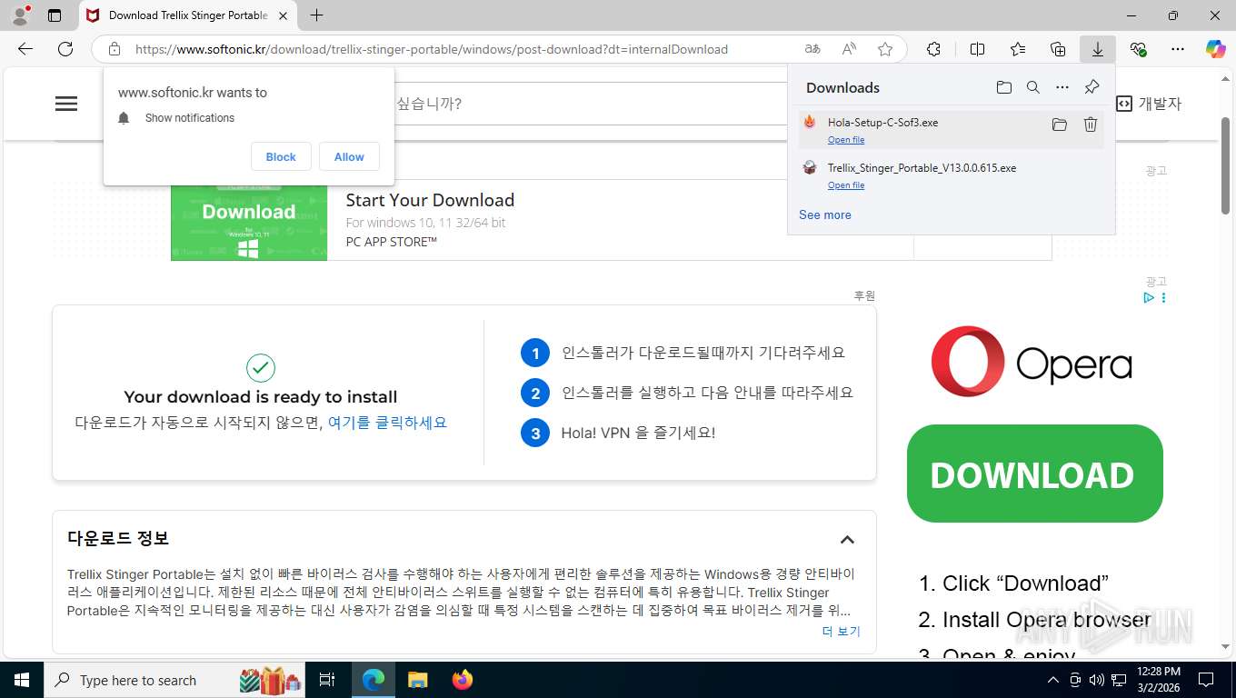Reload the Softonic page
The height and width of the screenshot is (698, 1236).
coord(65,49)
